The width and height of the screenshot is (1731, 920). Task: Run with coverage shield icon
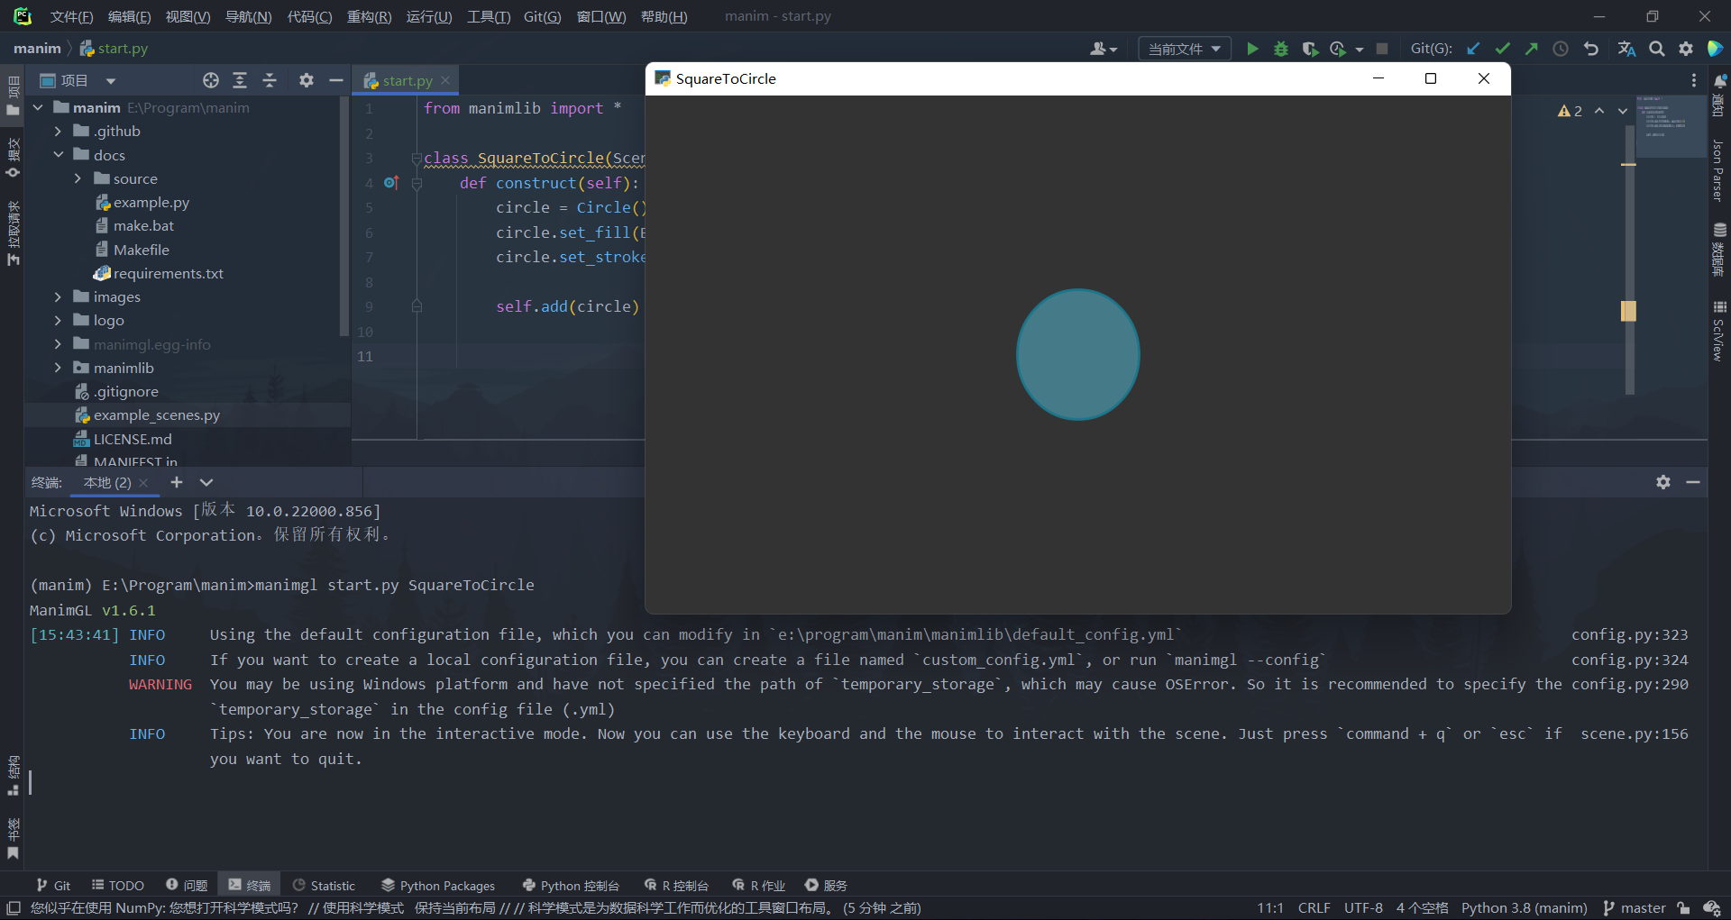click(1310, 49)
